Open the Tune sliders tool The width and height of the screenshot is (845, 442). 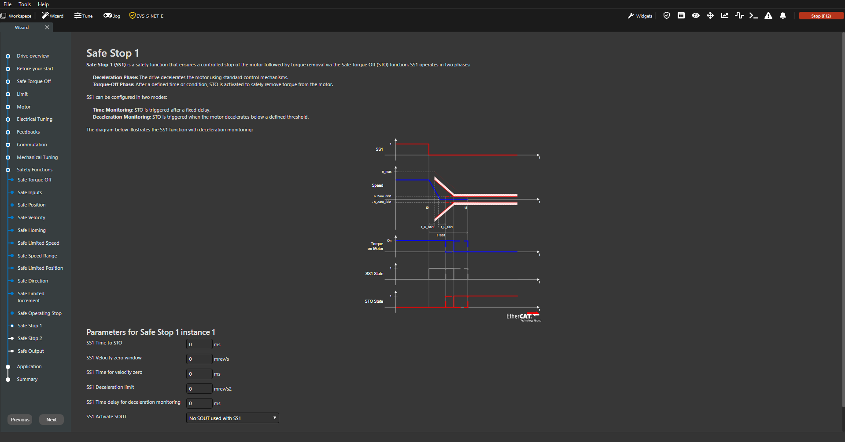tap(84, 16)
